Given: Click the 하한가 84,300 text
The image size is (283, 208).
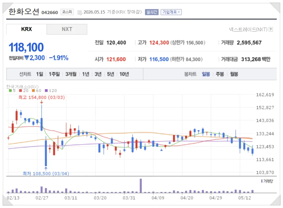Looking at the screenshot, I should pos(186,59).
